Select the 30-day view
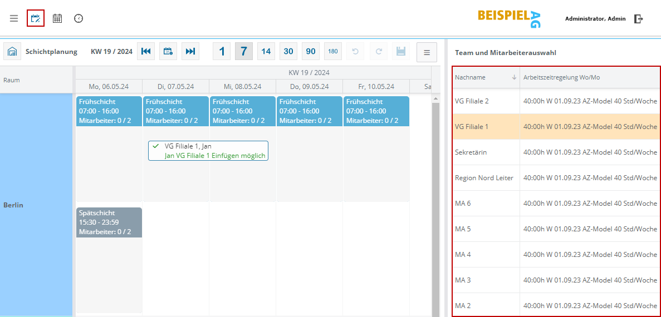The image size is (661, 317). [x=288, y=51]
